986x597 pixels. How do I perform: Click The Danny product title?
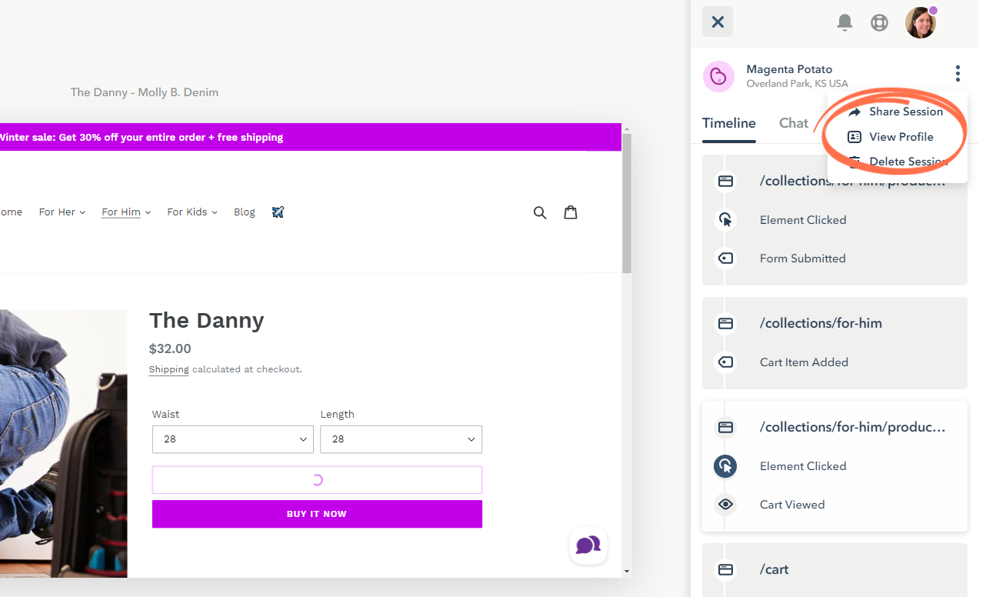[x=206, y=320]
